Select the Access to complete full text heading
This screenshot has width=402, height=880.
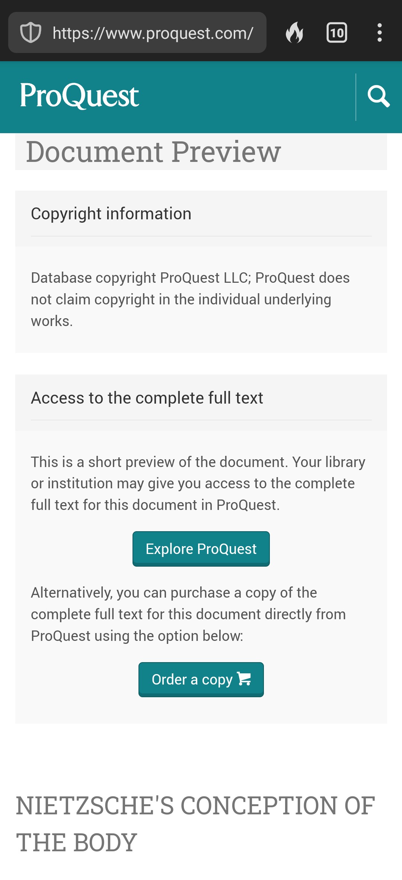pyautogui.click(x=147, y=398)
